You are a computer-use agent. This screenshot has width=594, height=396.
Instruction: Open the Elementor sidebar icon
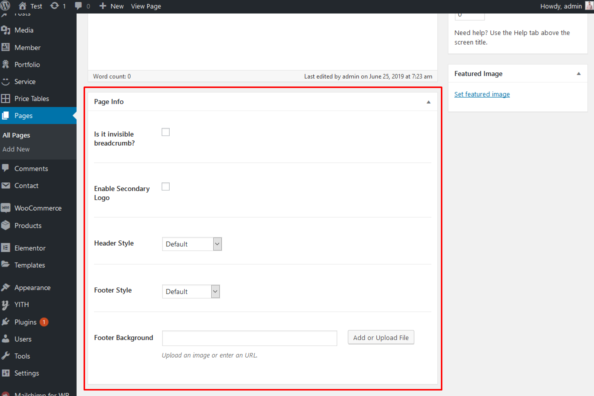tap(6, 248)
